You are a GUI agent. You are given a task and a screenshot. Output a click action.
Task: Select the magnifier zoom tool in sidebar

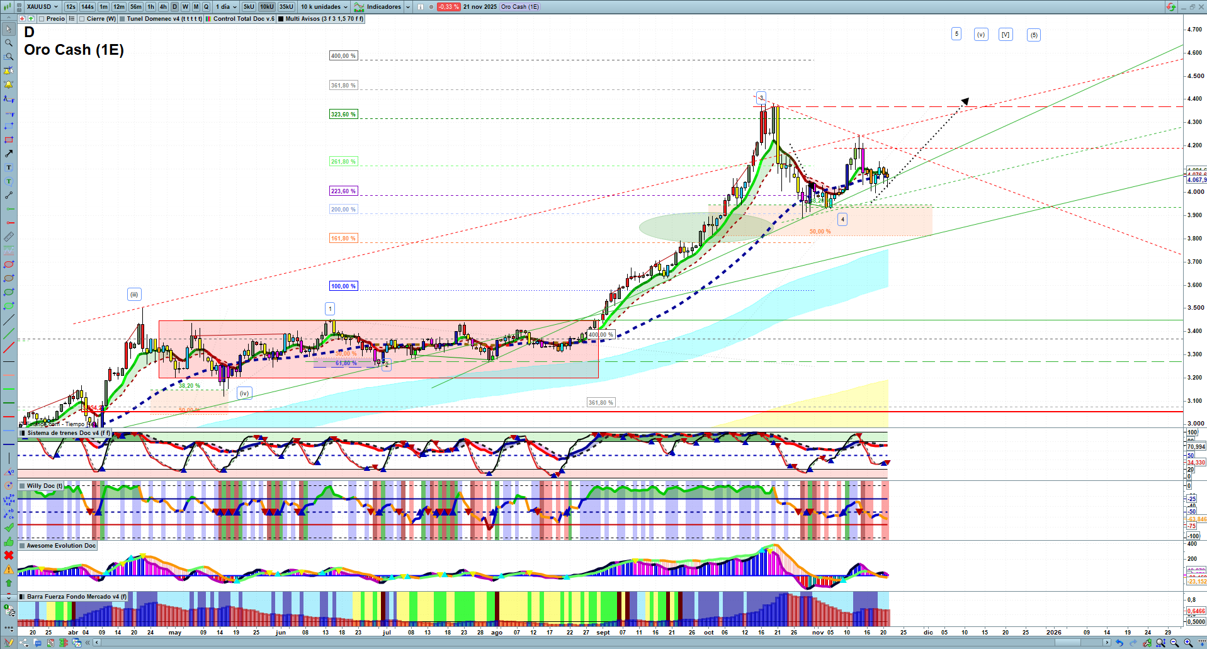9,43
